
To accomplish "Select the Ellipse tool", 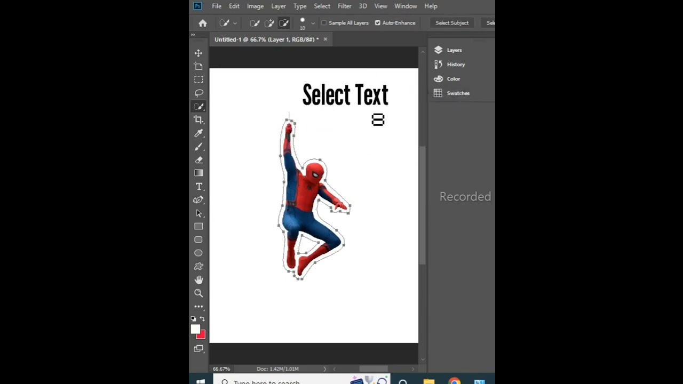I will [198, 253].
